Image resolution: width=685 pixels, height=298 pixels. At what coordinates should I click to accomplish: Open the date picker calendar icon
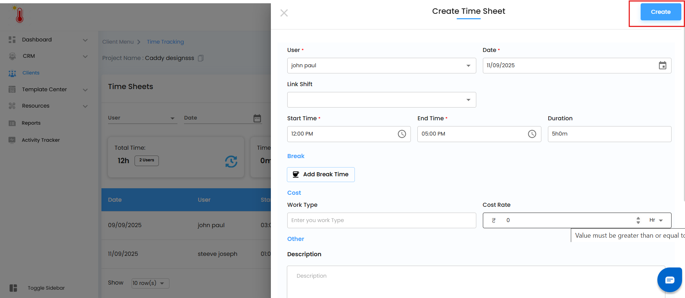tap(662, 65)
